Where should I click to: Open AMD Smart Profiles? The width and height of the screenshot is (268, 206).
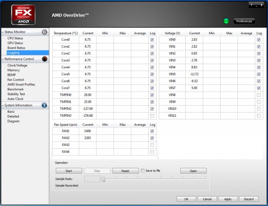(x=21, y=84)
